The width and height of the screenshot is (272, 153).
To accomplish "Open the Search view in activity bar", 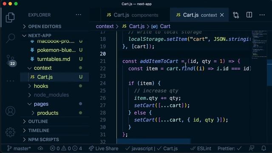I will point(10,38).
